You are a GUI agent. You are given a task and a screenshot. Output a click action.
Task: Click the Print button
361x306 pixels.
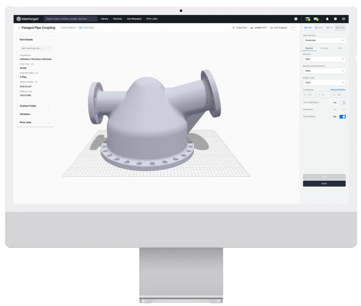[324, 184]
